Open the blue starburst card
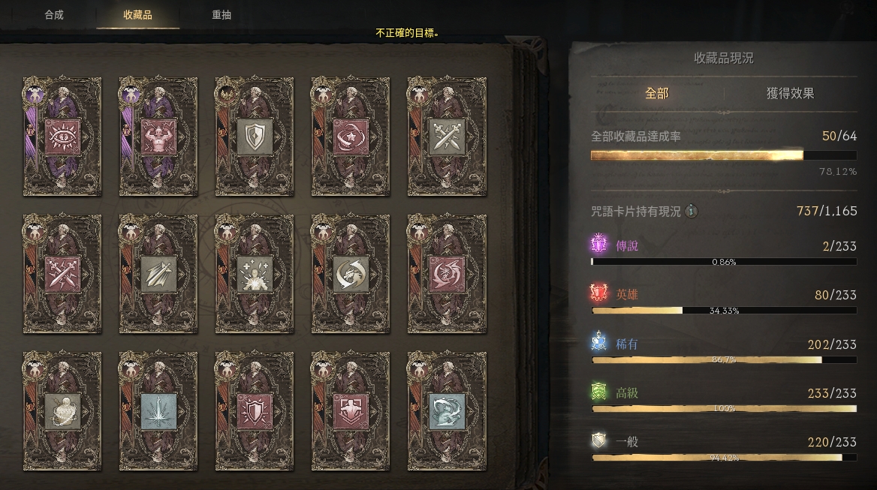Image resolution: width=877 pixels, height=490 pixels. coord(158,410)
